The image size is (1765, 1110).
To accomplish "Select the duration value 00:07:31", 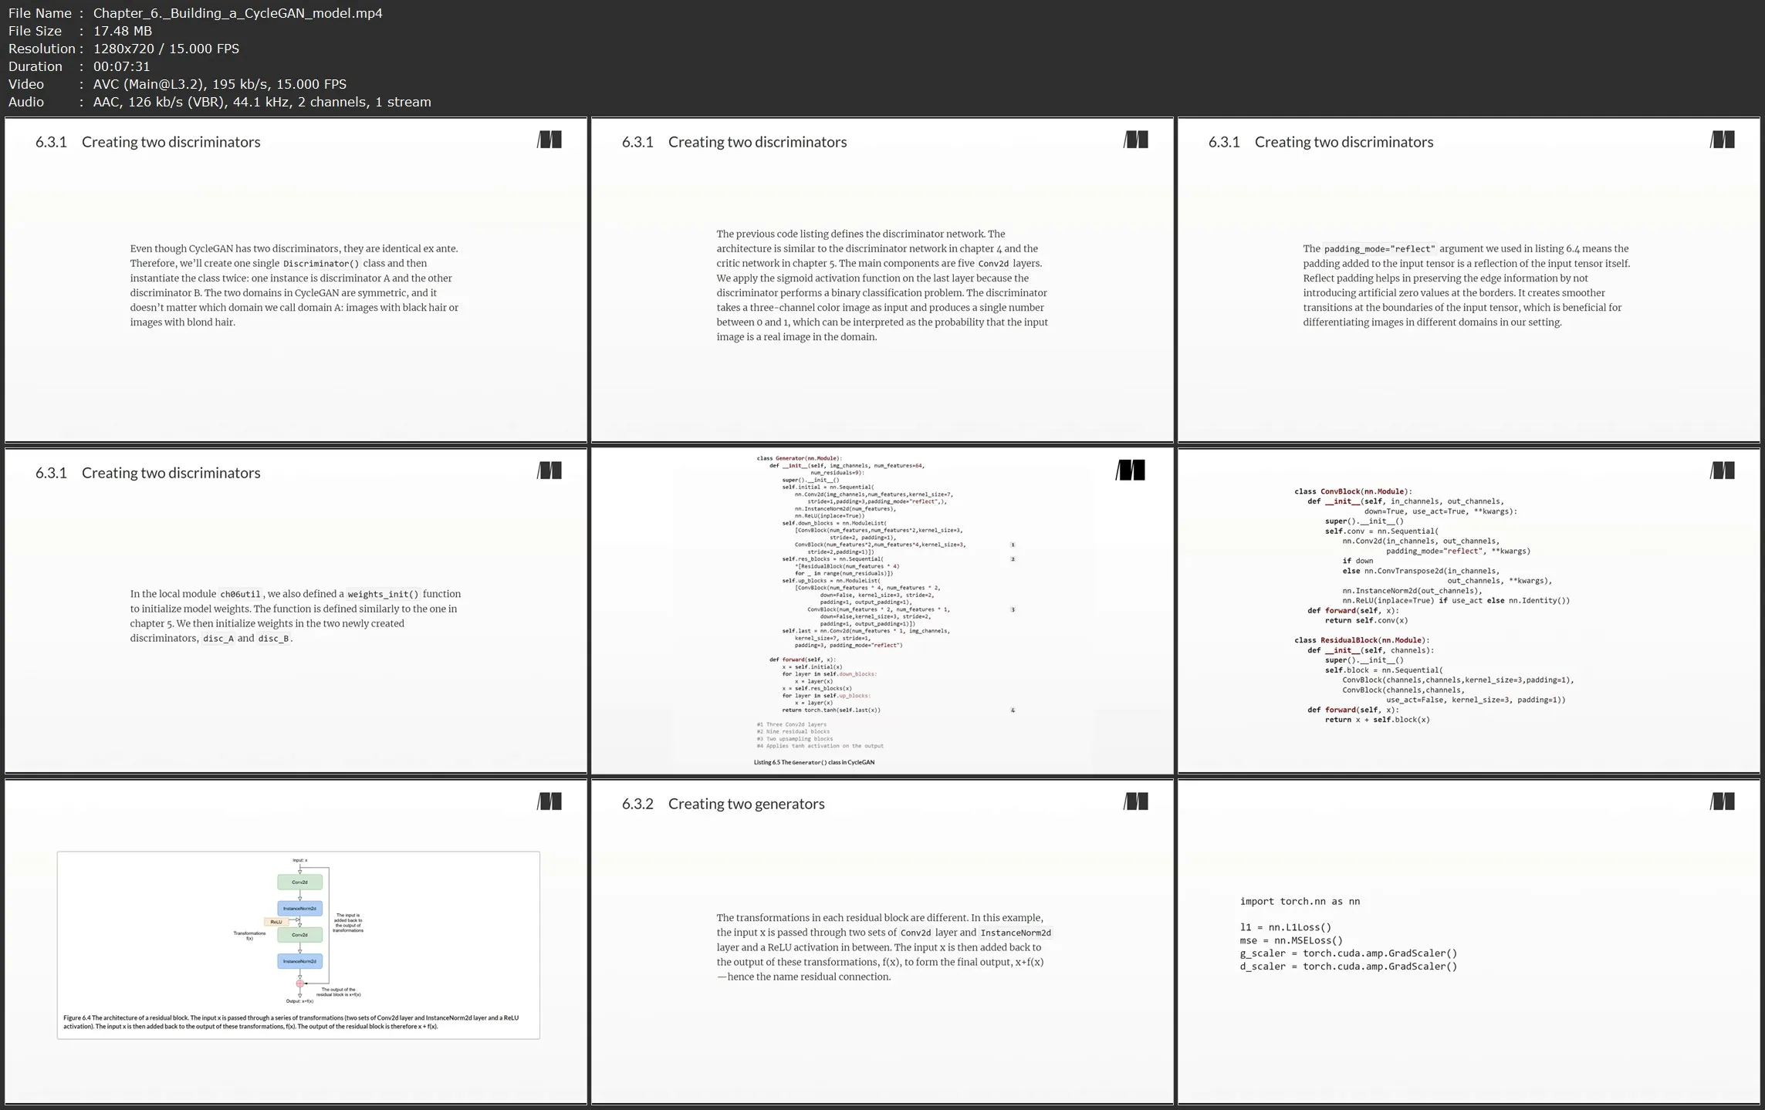I will [x=121, y=66].
